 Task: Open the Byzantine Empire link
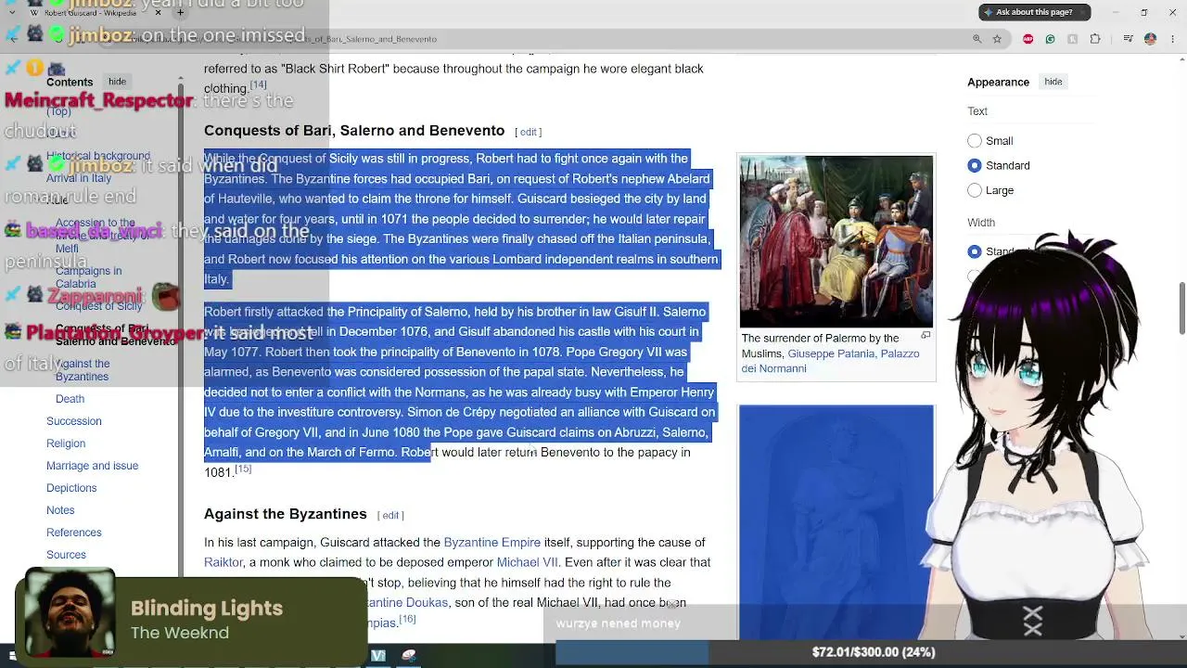coord(491,543)
